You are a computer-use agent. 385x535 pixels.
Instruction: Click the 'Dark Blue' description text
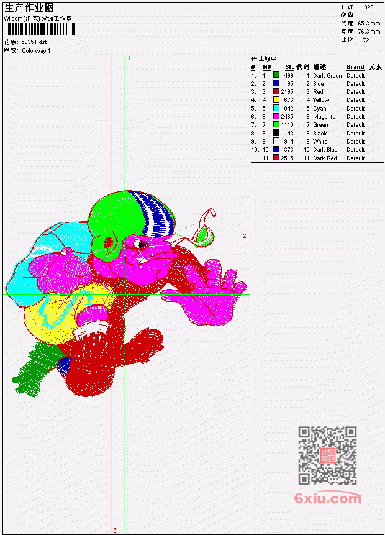point(325,150)
